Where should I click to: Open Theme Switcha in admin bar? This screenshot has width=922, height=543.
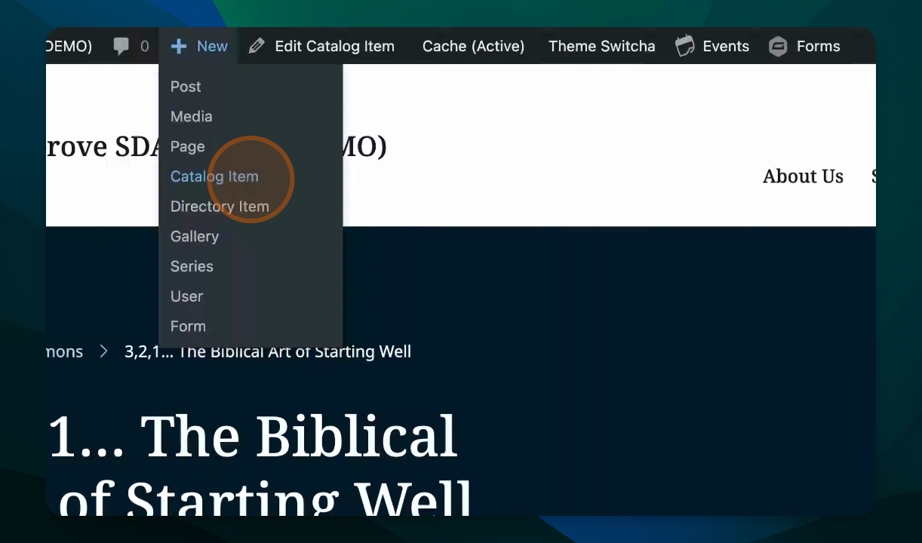(x=601, y=46)
